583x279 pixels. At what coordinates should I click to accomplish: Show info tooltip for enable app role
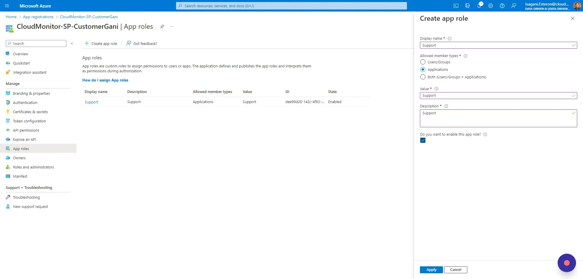pos(485,134)
